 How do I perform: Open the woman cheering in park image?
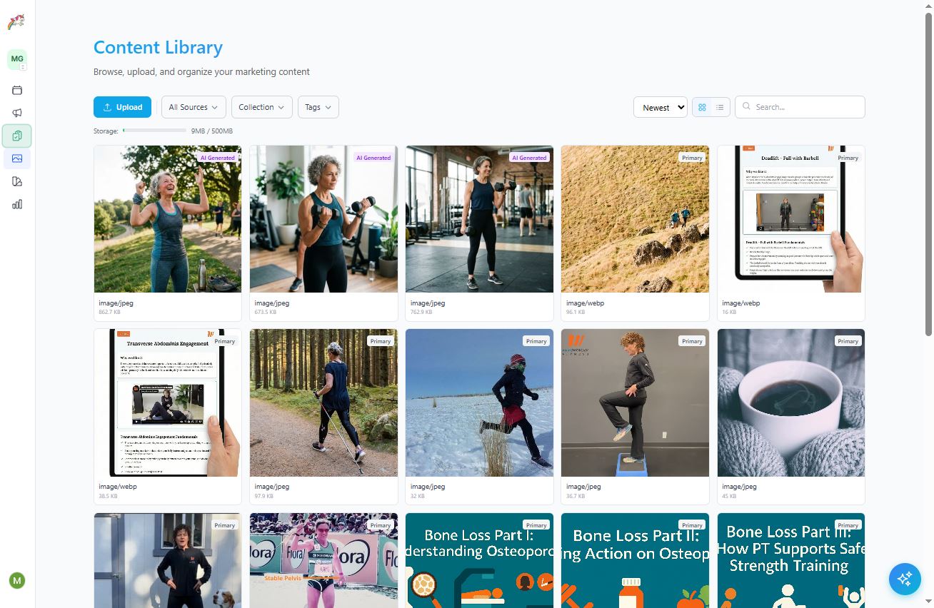tap(167, 219)
